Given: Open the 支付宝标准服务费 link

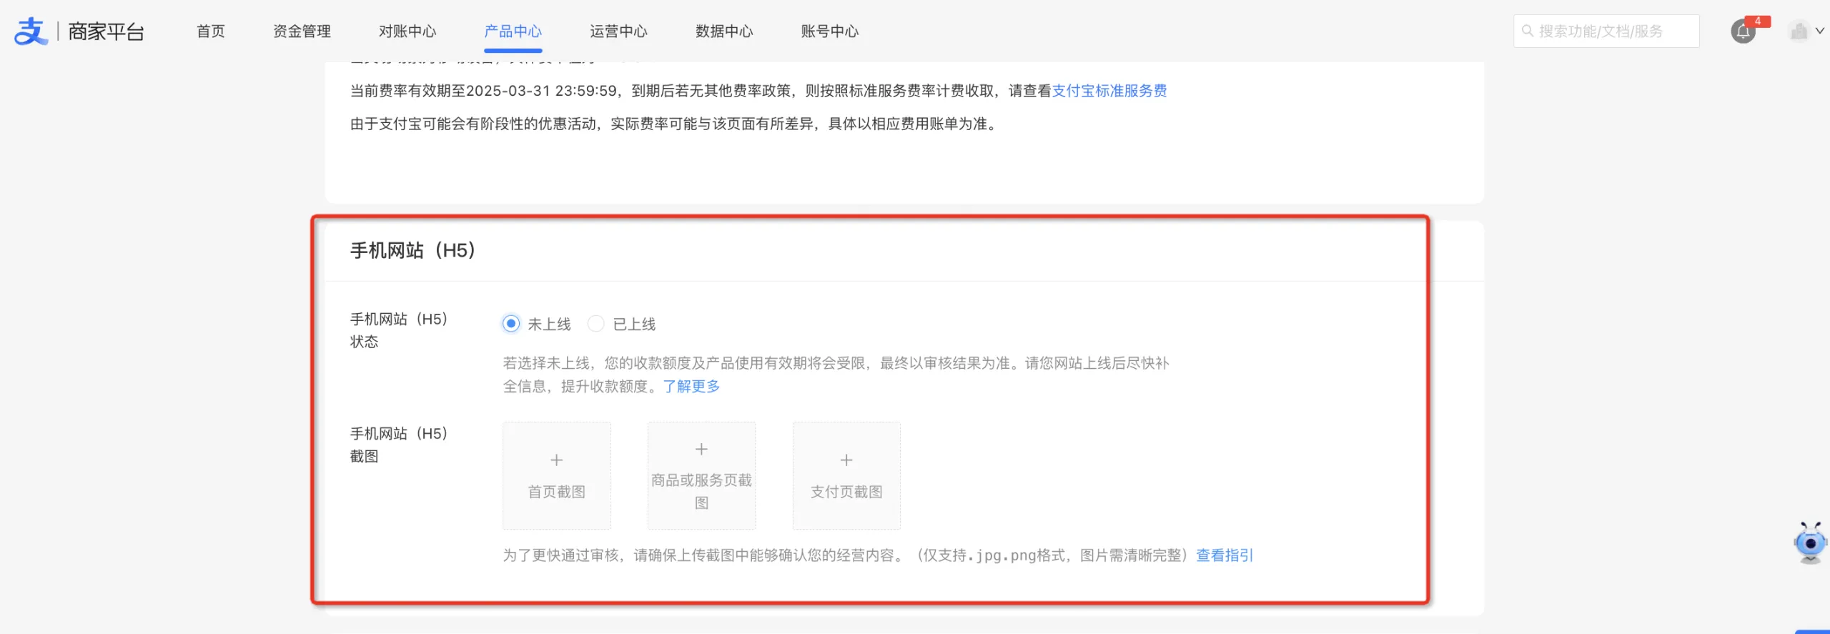Looking at the screenshot, I should coord(1109,91).
